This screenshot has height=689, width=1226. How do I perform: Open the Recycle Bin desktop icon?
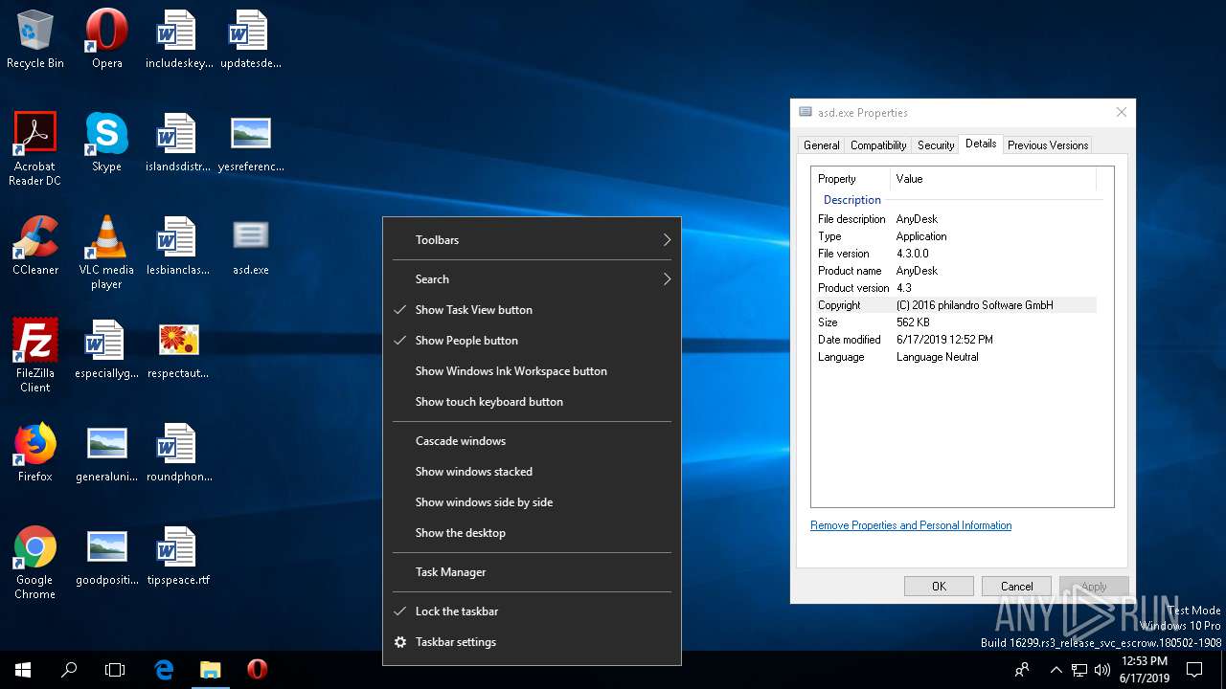click(34, 38)
